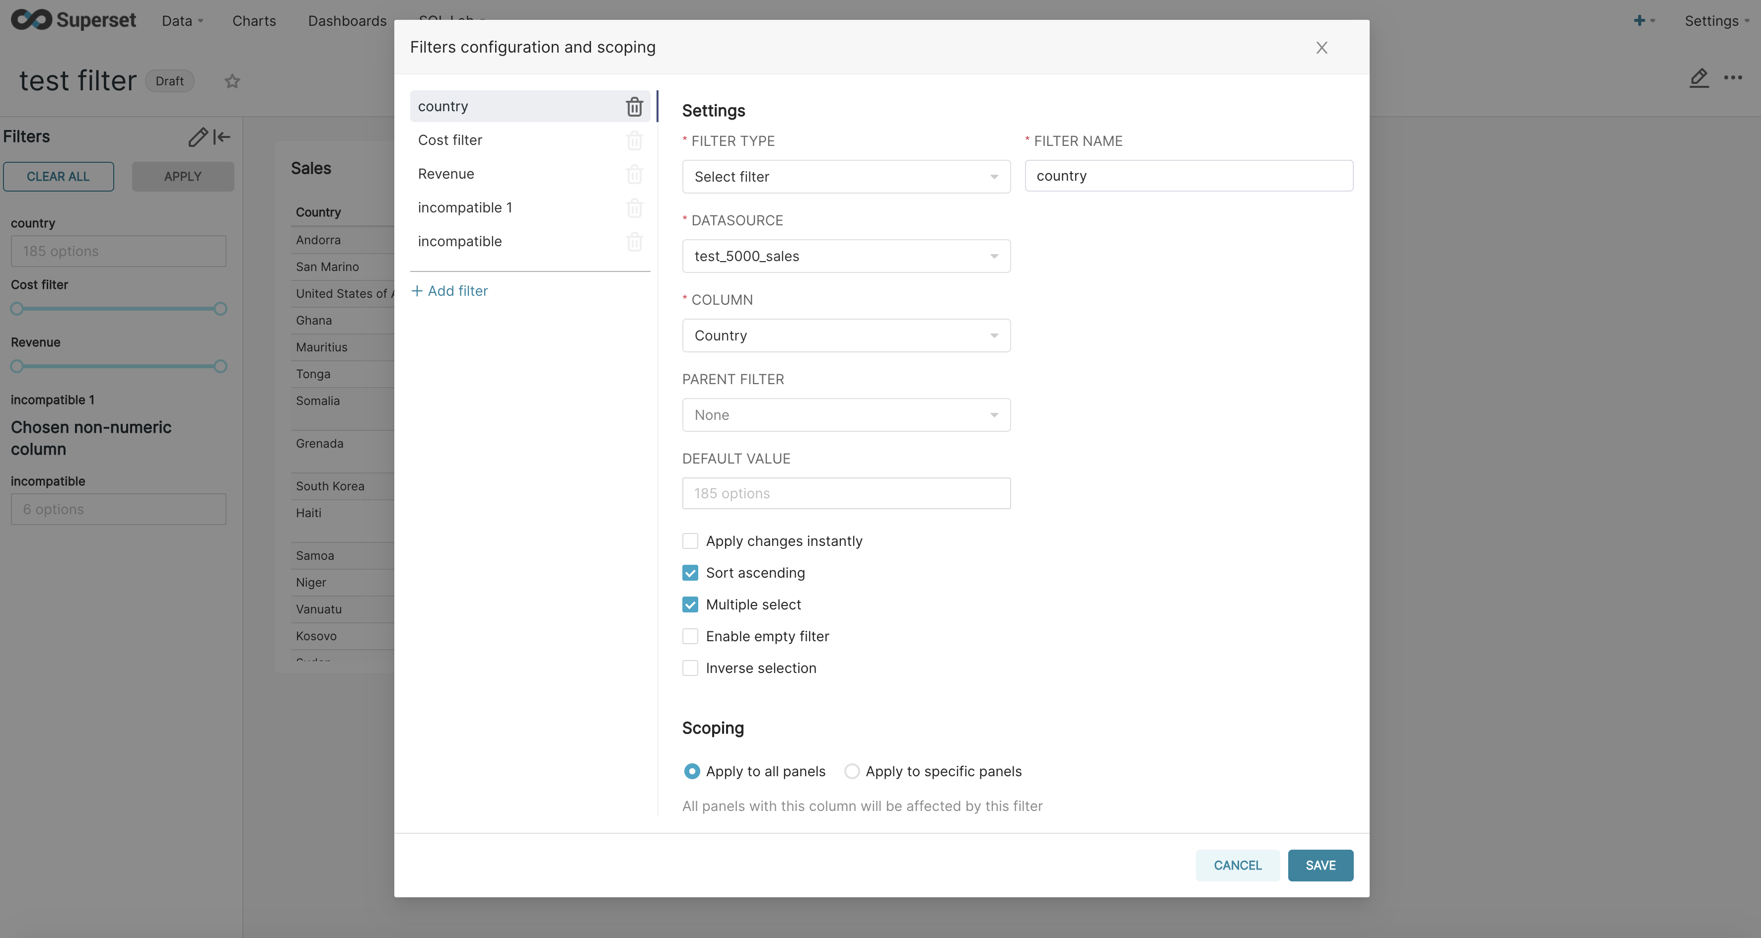Delete the Cost filter with the trash icon

coord(634,141)
